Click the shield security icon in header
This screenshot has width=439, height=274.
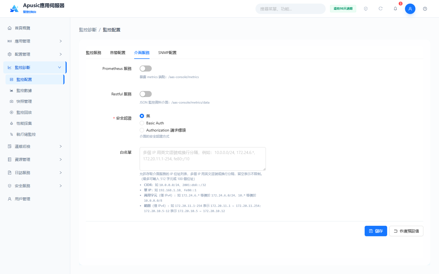pyautogui.click(x=366, y=9)
